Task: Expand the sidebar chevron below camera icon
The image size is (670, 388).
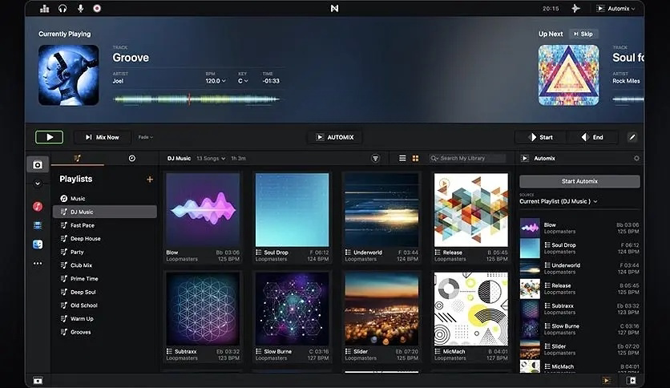Action: (x=38, y=184)
